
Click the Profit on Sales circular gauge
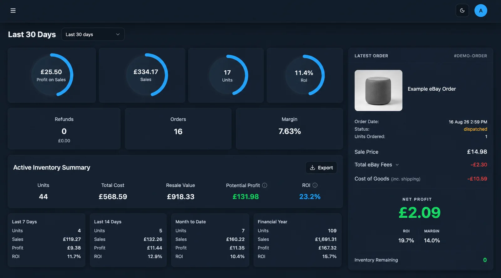click(x=52, y=75)
